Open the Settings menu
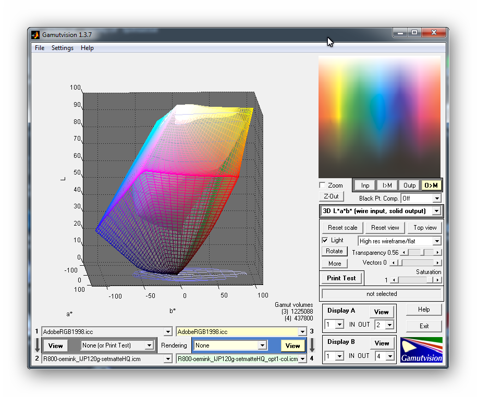 click(63, 48)
